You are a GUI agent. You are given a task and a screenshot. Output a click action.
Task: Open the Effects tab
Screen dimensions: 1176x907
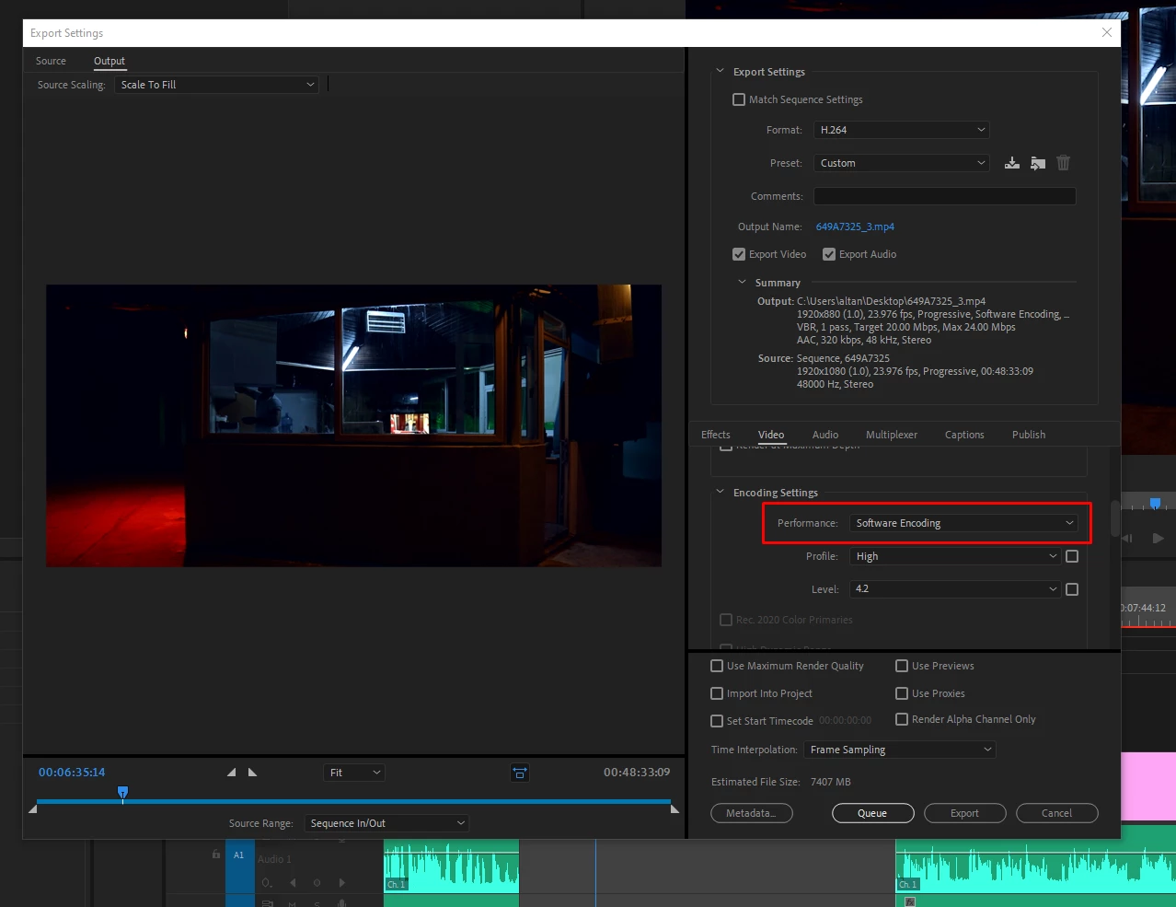click(716, 435)
